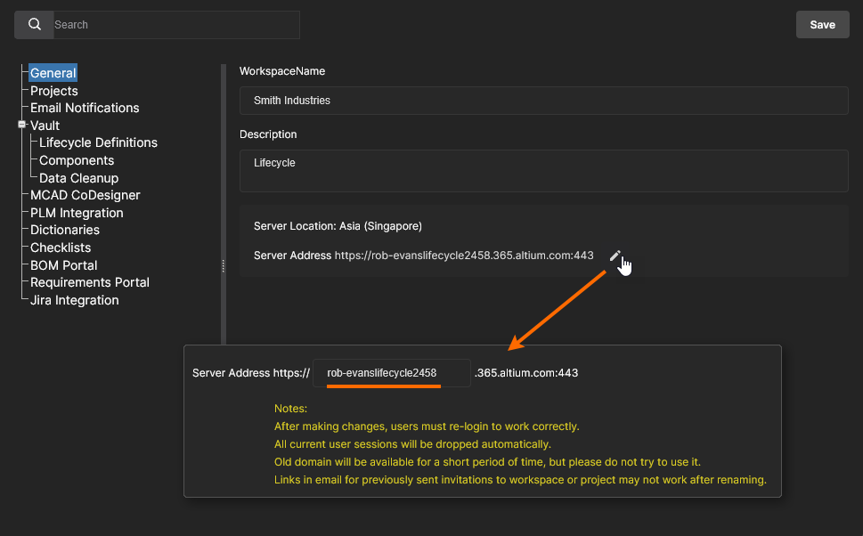Click the pencil icon to edit Server Address

615,256
